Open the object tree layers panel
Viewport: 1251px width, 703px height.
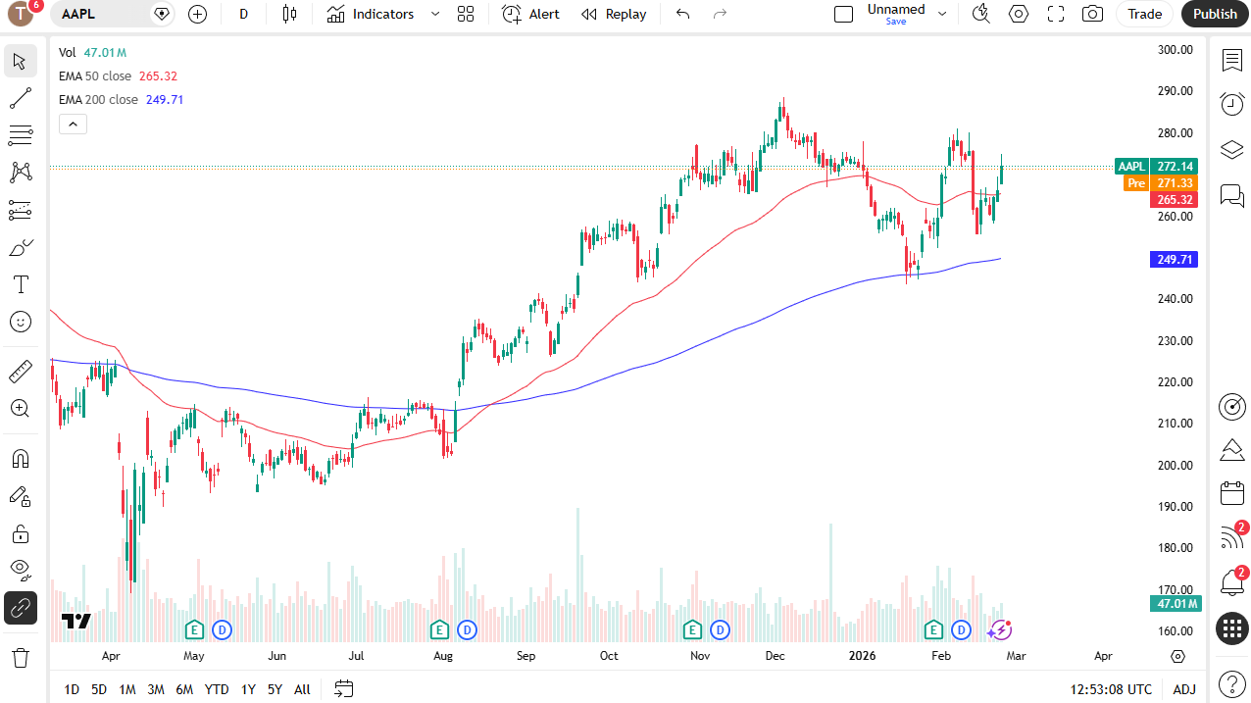[x=1232, y=149]
